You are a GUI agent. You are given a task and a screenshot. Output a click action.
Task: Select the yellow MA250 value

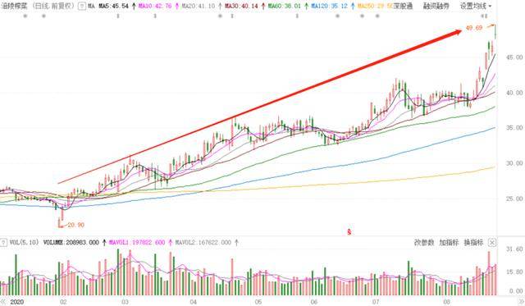375,6
